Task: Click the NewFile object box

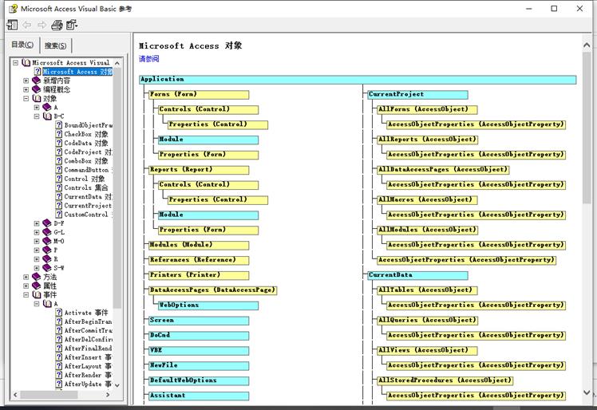Action: [x=199, y=365]
